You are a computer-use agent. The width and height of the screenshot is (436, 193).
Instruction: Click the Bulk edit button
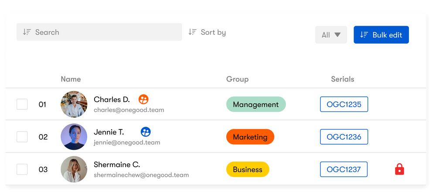click(x=381, y=35)
